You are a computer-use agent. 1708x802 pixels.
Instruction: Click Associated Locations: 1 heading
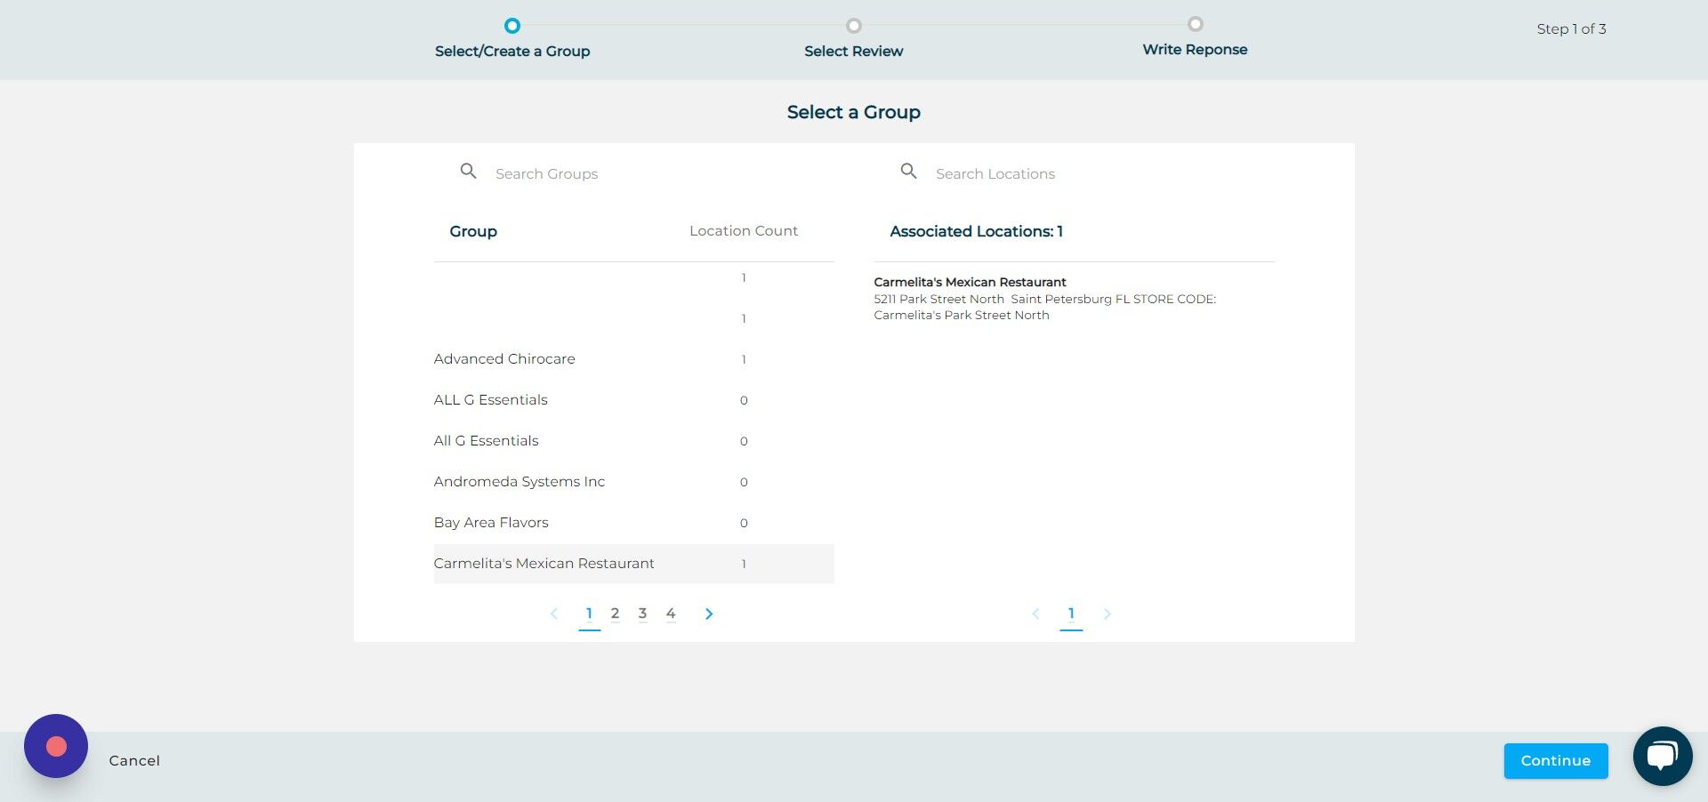[976, 231]
